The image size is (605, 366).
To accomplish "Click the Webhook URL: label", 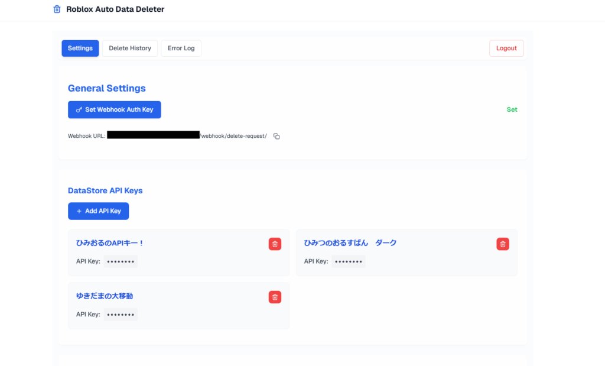I will click(86, 136).
